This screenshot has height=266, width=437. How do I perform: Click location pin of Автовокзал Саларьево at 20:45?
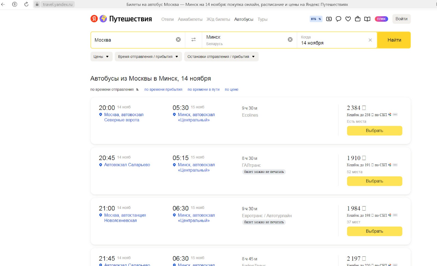pos(101,165)
